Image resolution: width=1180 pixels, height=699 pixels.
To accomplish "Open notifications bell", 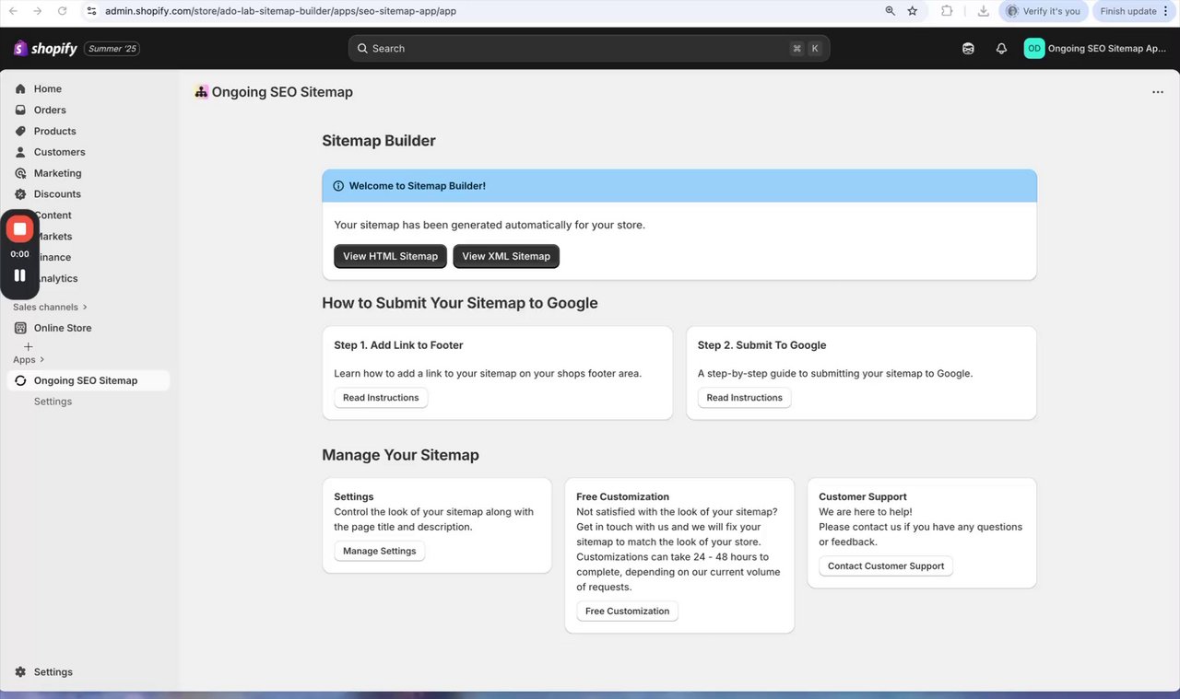I will coord(1001,49).
